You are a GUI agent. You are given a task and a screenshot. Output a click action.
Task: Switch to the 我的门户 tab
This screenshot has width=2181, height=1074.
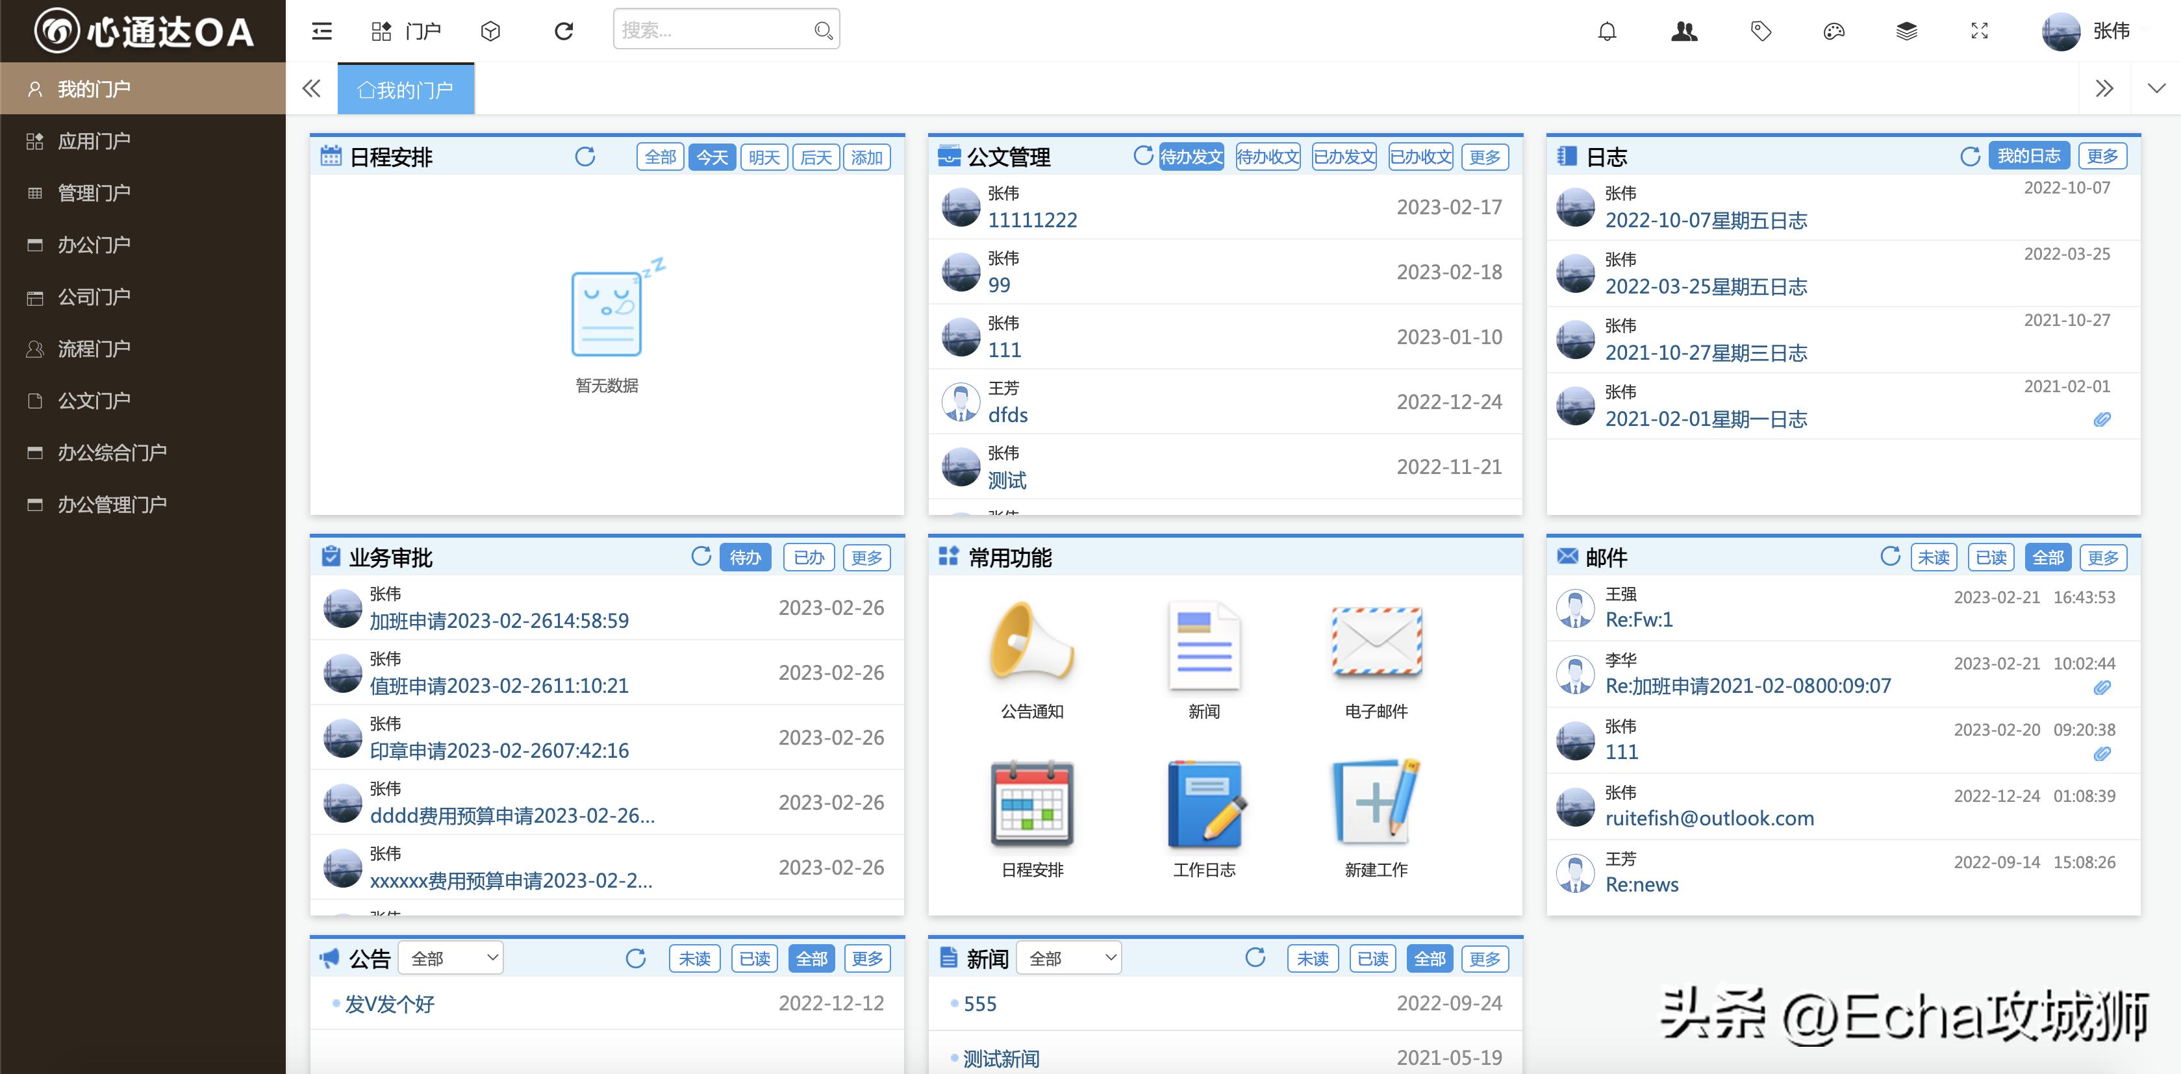pyautogui.click(x=407, y=88)
